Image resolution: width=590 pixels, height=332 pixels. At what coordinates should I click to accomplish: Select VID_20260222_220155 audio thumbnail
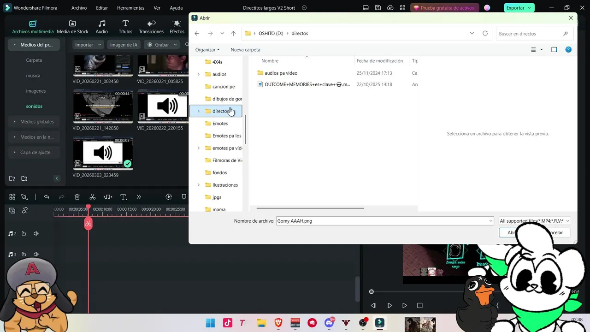pyautogui.click(x=163, y=107)
